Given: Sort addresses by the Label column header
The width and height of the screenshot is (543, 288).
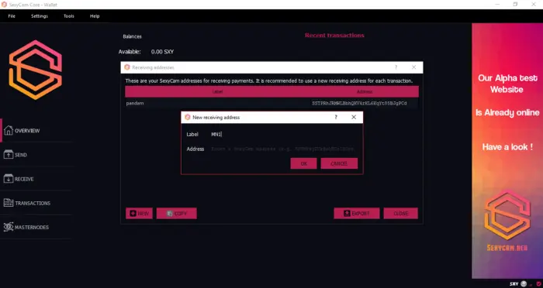Looking at the screenshot, I should tap(217, 91).
